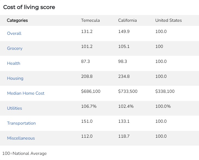Select California overall value 149.9

click(124, 31)
